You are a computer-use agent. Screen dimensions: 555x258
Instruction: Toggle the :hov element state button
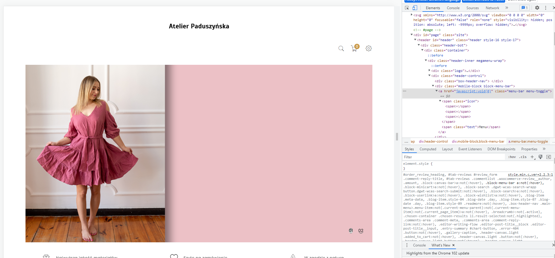(x=512, y=157)
